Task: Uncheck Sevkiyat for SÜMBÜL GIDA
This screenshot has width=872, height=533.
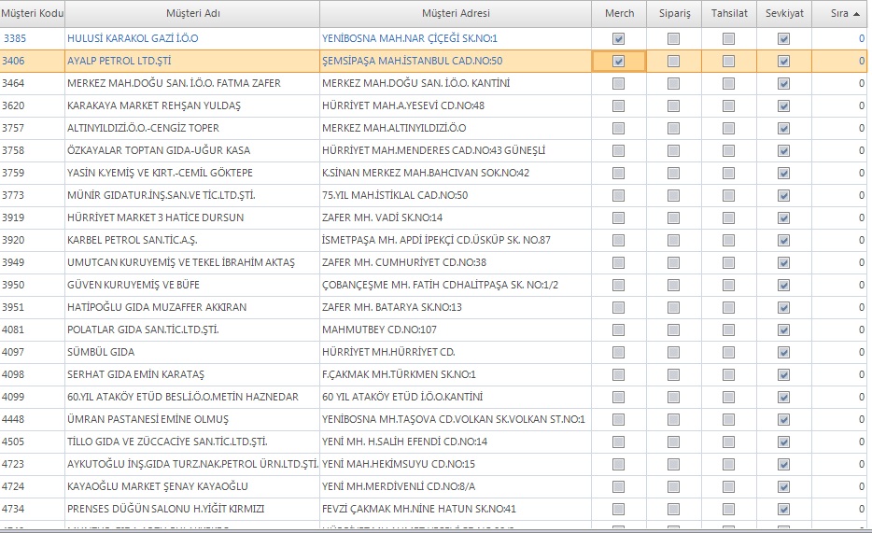Action: pyautogui.click(x=783, y=352)
